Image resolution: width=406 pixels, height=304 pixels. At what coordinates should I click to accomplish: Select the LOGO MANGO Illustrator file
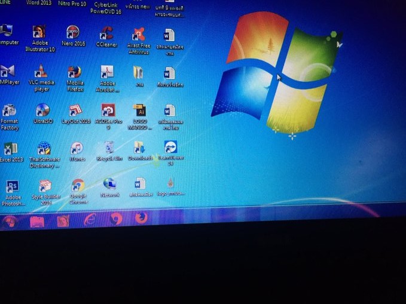(140, 110)
